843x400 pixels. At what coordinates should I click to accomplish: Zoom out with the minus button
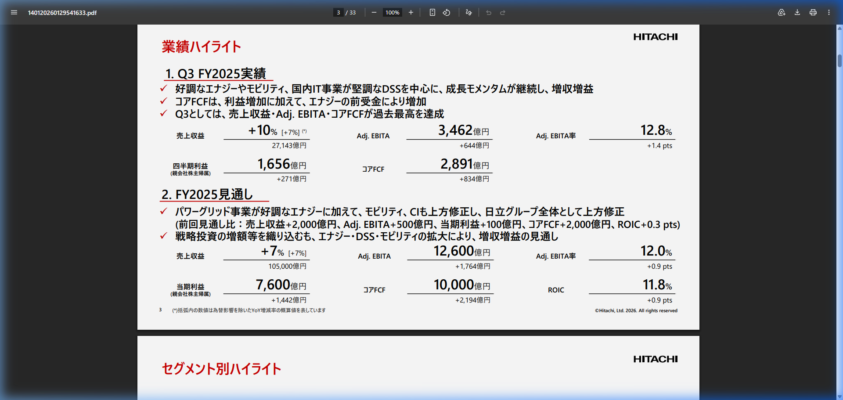click(374, 13)
